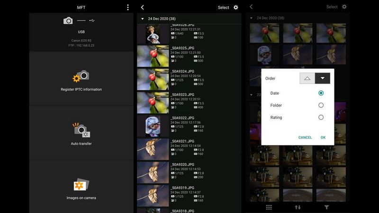This screenshot has height=213, width=379.
Task: Open settings gear in grid view screen
Action: (x=344, y=7)
